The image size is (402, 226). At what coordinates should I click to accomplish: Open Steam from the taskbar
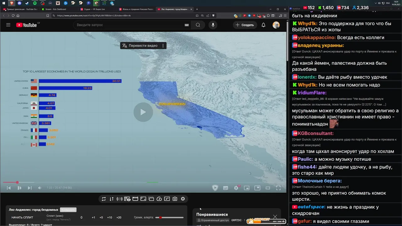pos(27,3)
